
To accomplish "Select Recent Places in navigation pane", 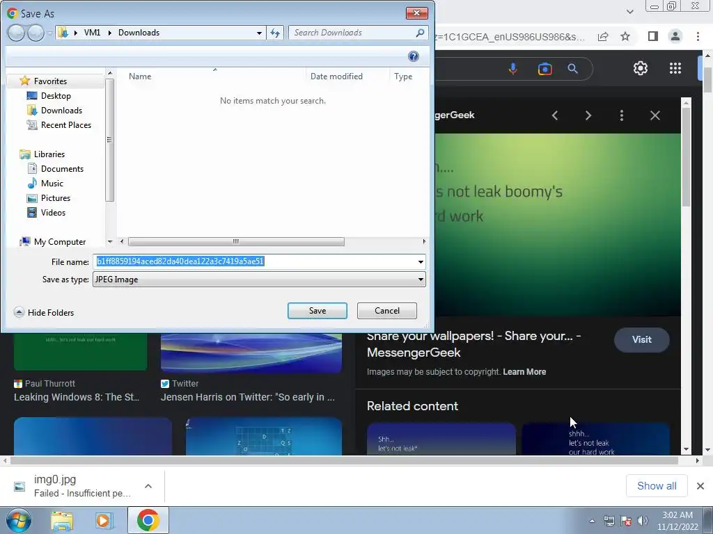I will point(66,125).
